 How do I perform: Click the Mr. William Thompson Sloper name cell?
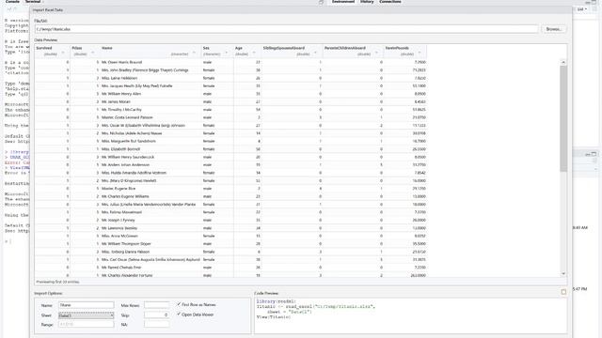[126, 244]
